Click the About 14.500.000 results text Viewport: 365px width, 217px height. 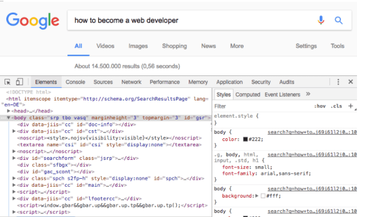(127, 66)
